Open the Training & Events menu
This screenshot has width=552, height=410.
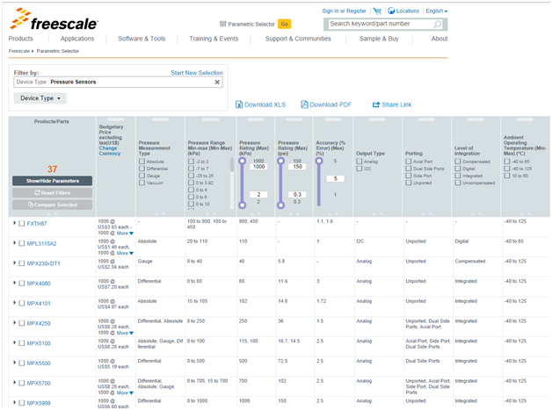[214, 39]
